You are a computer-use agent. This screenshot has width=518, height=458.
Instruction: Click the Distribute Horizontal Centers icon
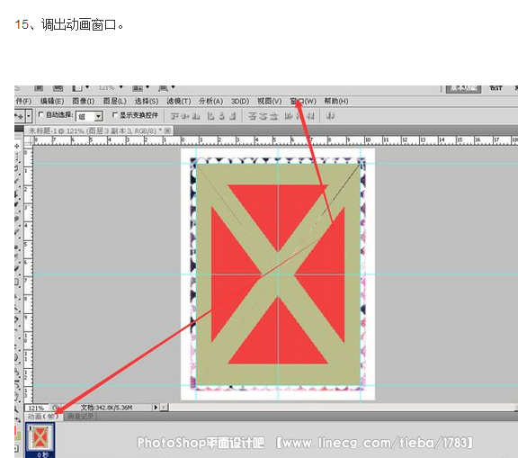click(299, 116)
